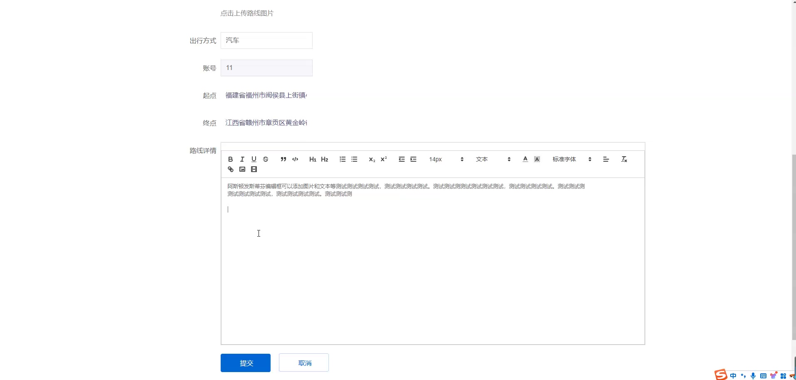Image resolution: width=796 pixels, height=380 pixels.
Task: Click the 起点 starting point field
Action: point(266,95)
